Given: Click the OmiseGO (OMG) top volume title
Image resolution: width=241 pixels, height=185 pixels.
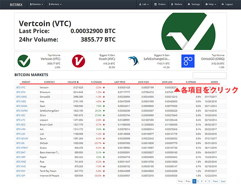Looking at the screenshot, I should pyautogui.click(x=213, y=59).
